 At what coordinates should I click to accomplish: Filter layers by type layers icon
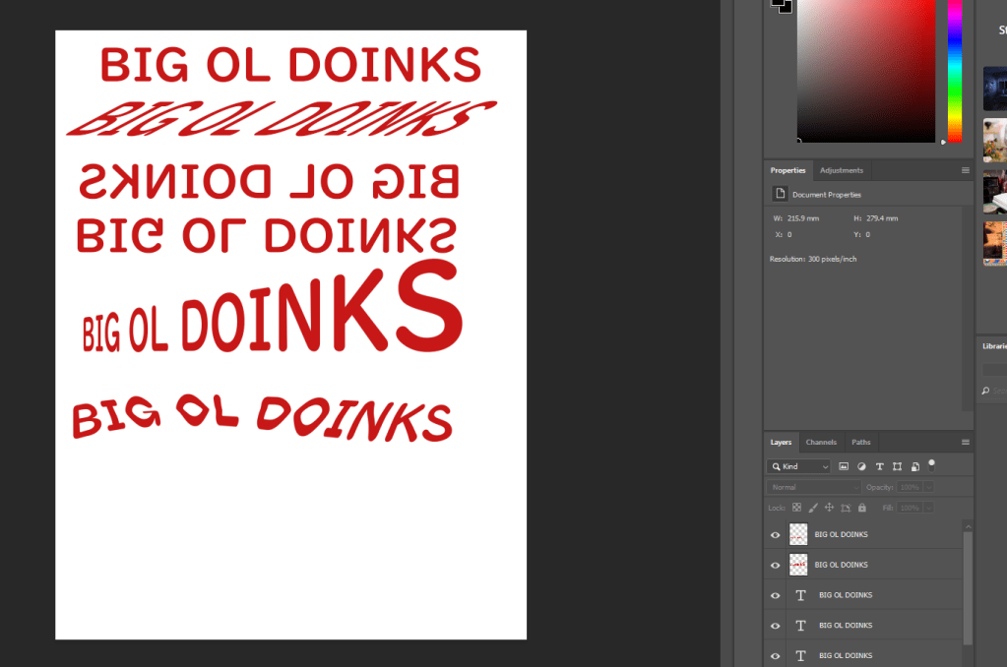pos(879,466)
